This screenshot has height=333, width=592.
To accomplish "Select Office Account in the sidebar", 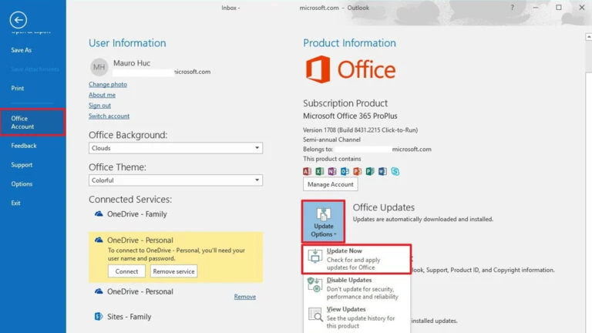I will pyautogui.click(x=32, y=122).
